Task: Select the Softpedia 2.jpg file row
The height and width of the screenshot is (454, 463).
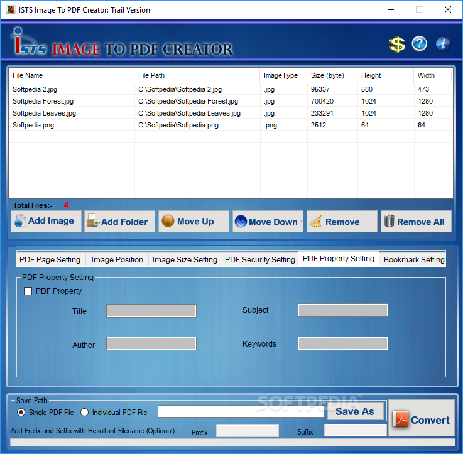Action: click(x=231, y=89)
